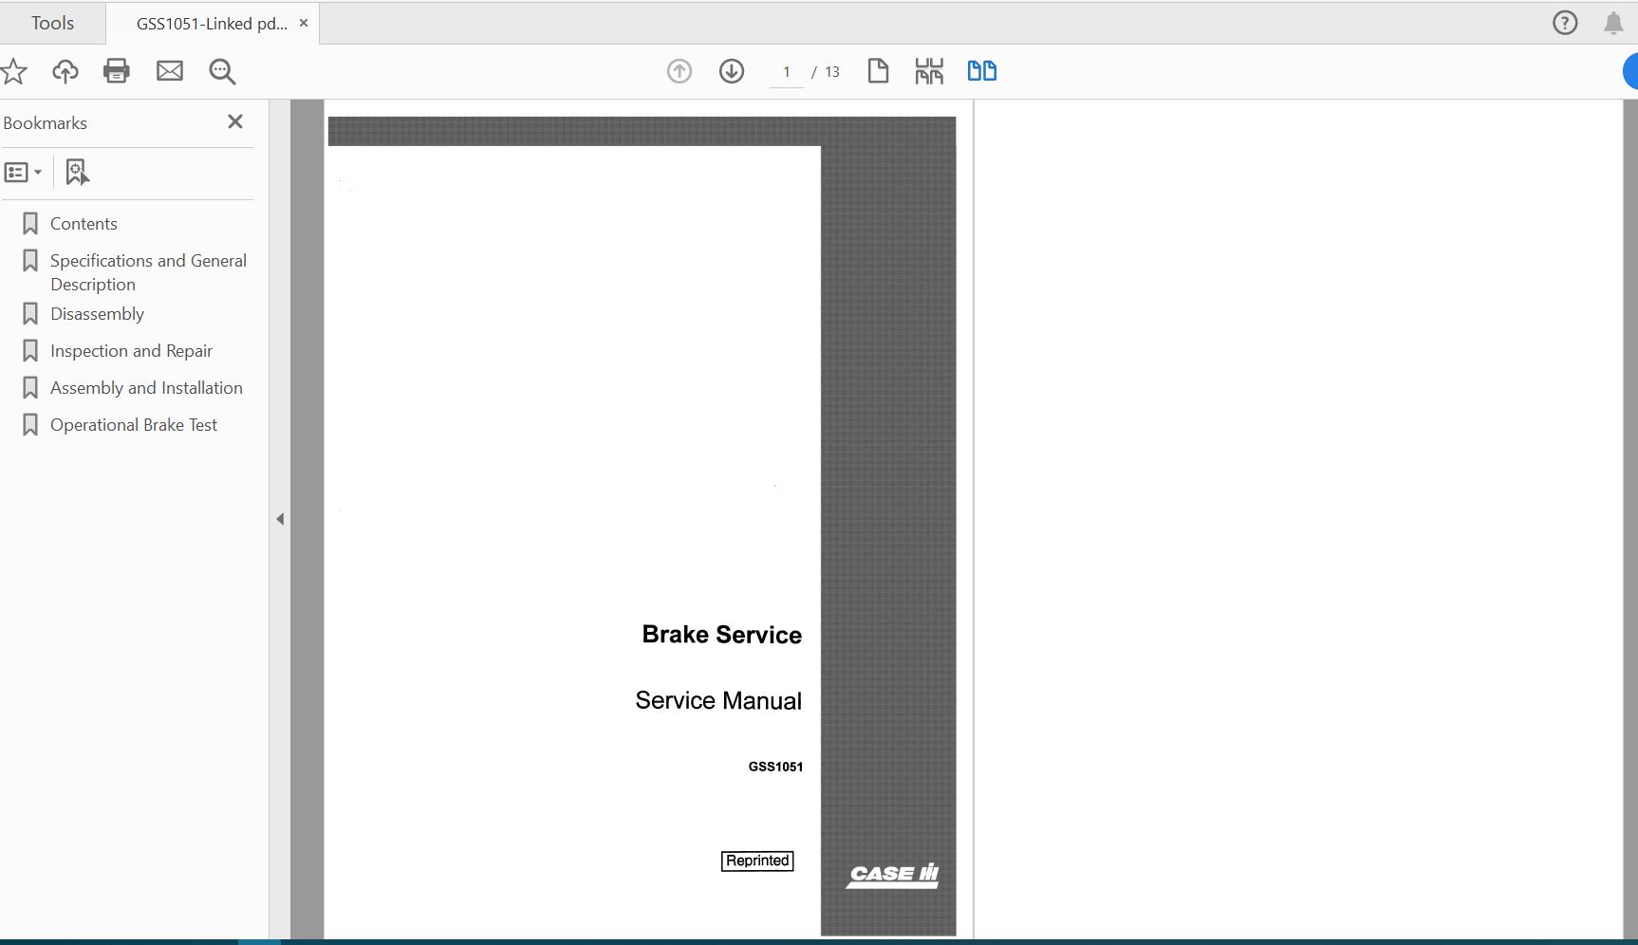Open the Tools tab

(x=52, y=22)
